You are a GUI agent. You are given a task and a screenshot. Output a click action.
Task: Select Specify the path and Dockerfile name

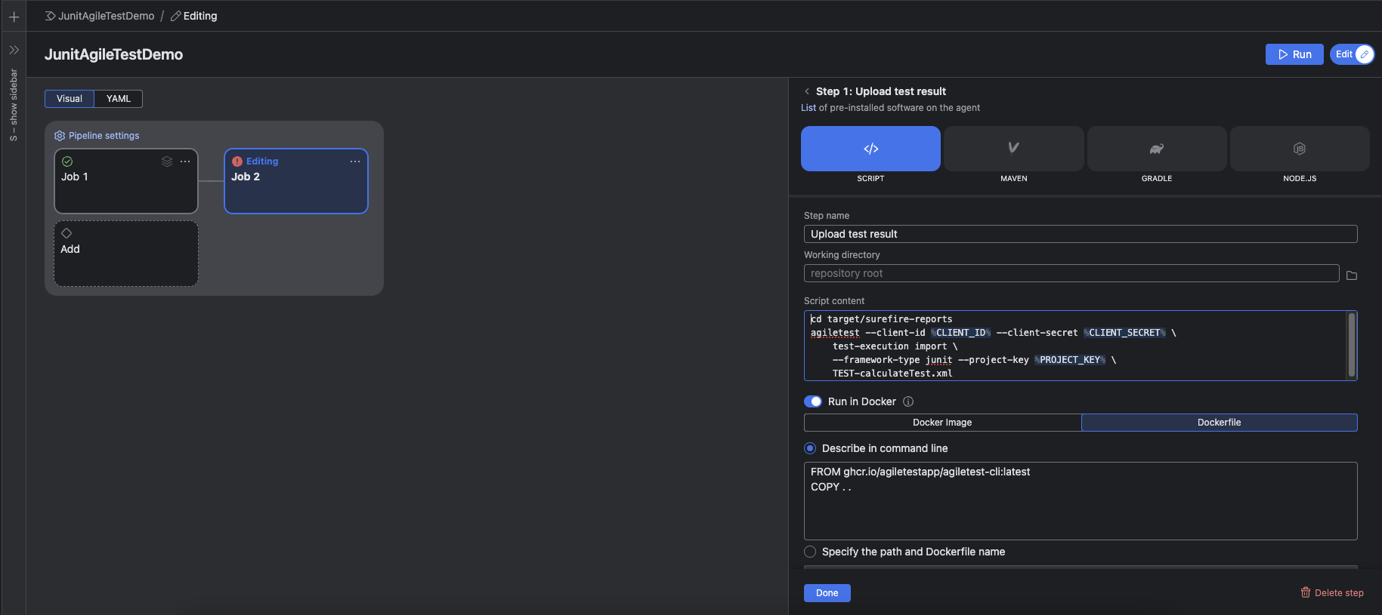810,552
